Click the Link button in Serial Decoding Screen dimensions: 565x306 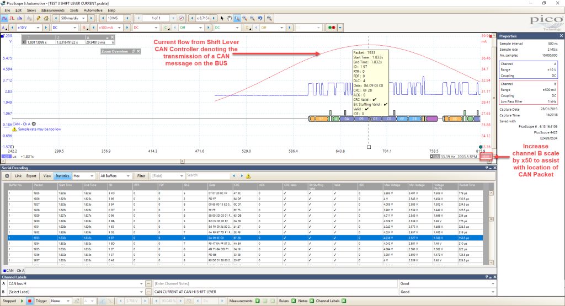pos(18,176)
